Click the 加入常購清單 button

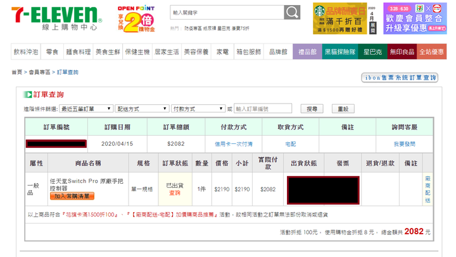click(72, 196)
